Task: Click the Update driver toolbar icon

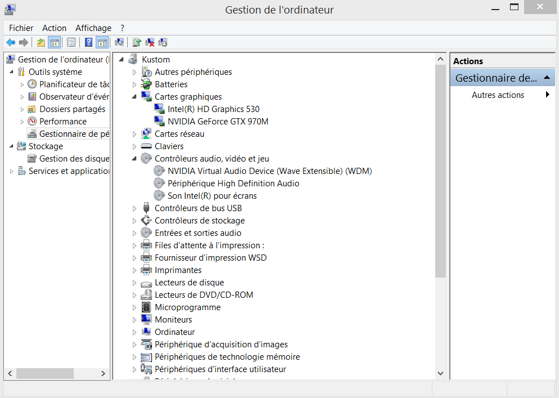Action: 137,43
